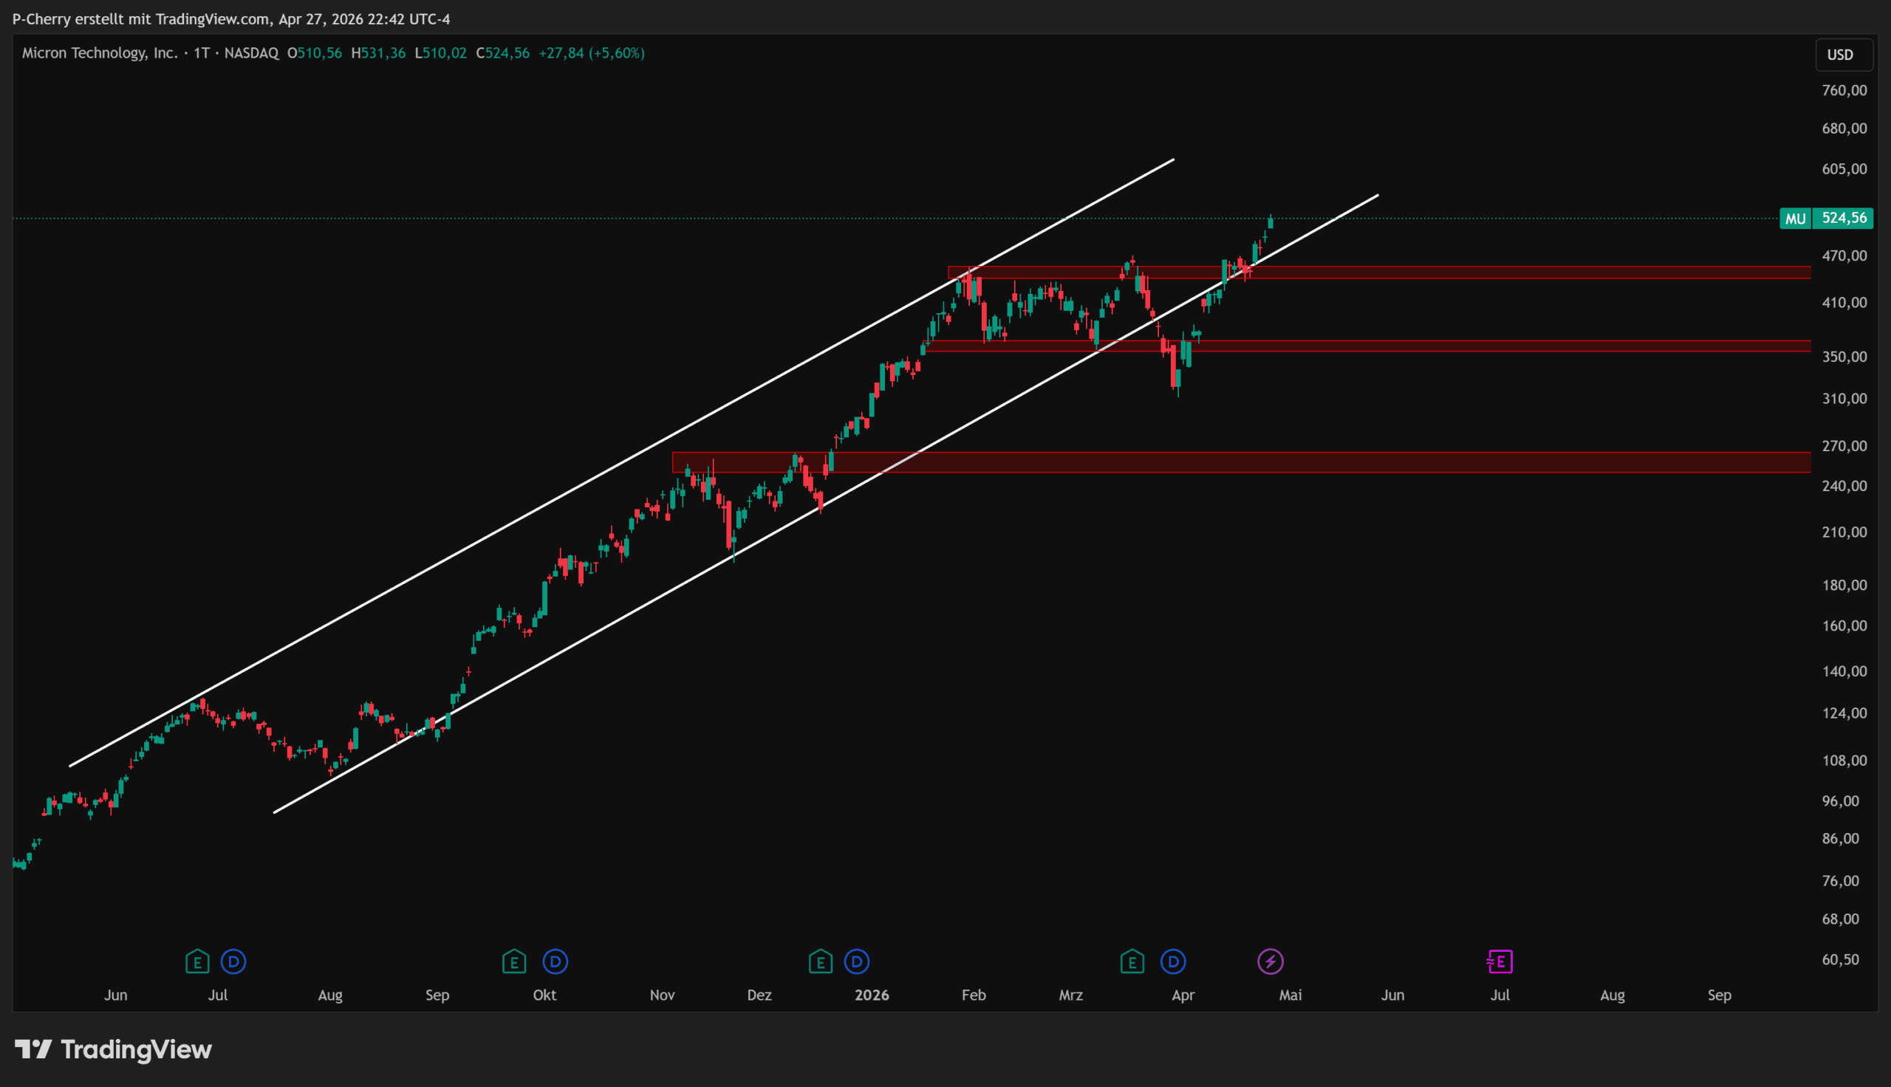Select the lower white channel trendline

point(598,633)
